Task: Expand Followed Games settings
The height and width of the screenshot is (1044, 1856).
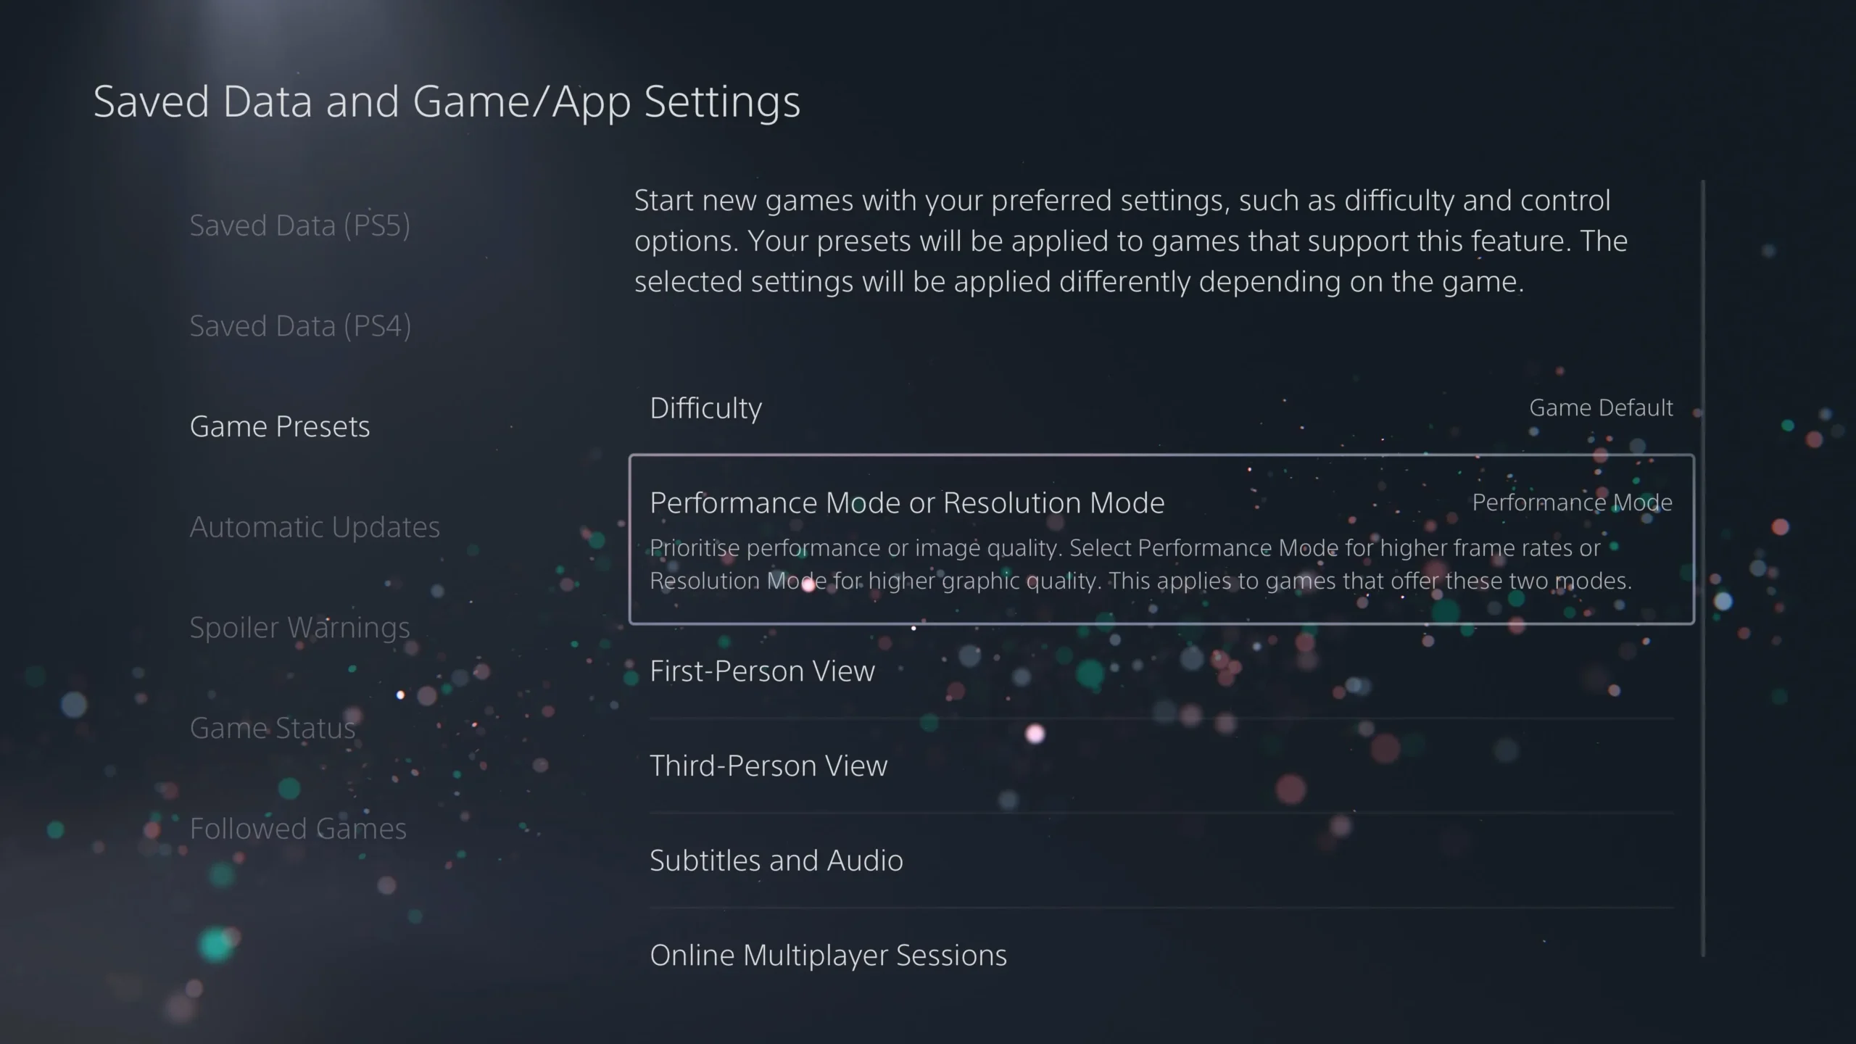Action: pyautogui.click(x=297, y=827)
